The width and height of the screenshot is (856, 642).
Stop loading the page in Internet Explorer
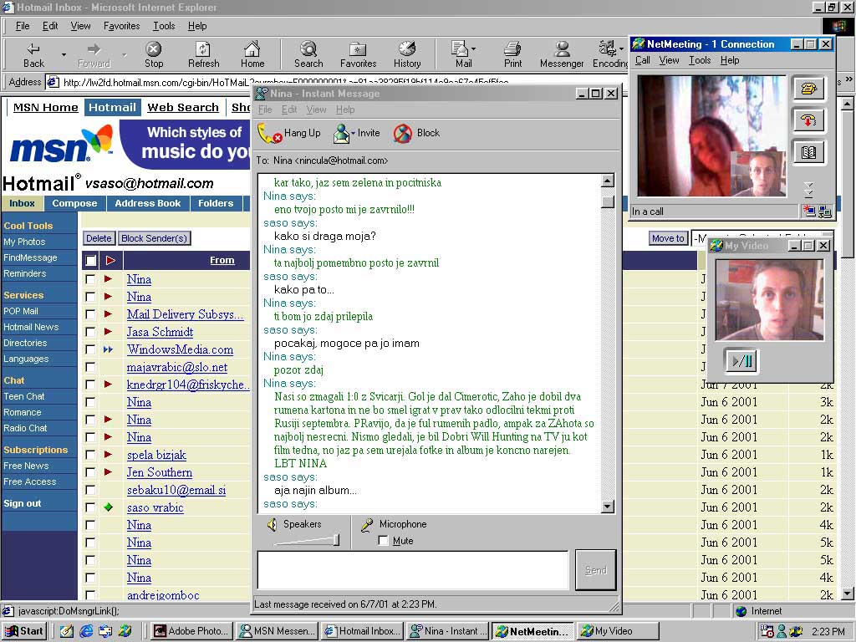tap(154, 55)
